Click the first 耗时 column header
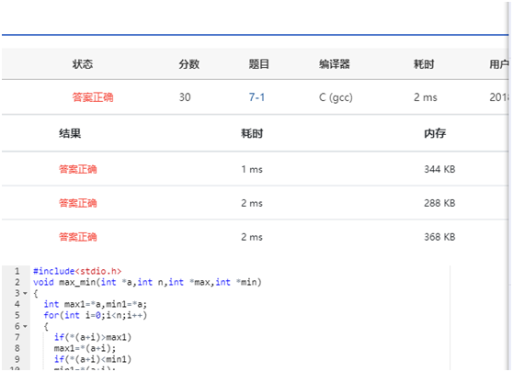Viewport: 513px width, 372px height. pos(424,63)
